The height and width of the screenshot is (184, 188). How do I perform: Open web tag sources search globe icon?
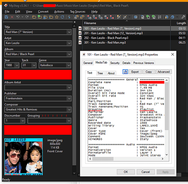[x=173, y=17]
